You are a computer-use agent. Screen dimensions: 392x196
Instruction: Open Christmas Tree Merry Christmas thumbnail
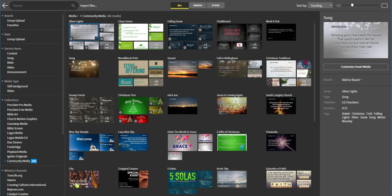133,106
